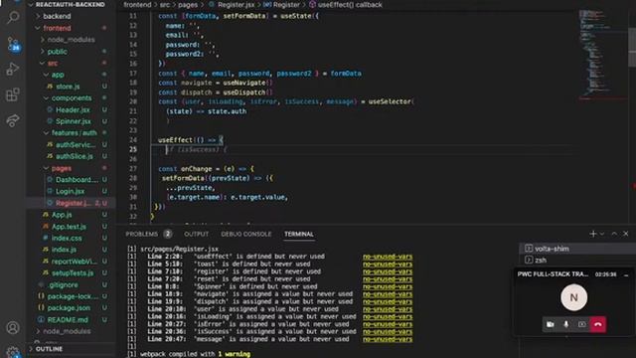This screenshot has height=358, width=636.
Task: Expand the node_modules folder under frontend
Action: (x=71, y=40)
